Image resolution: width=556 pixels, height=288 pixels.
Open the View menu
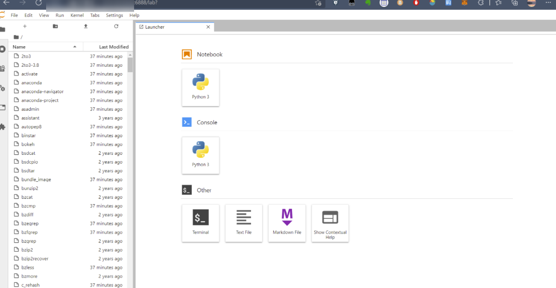(x=44, y=15)
